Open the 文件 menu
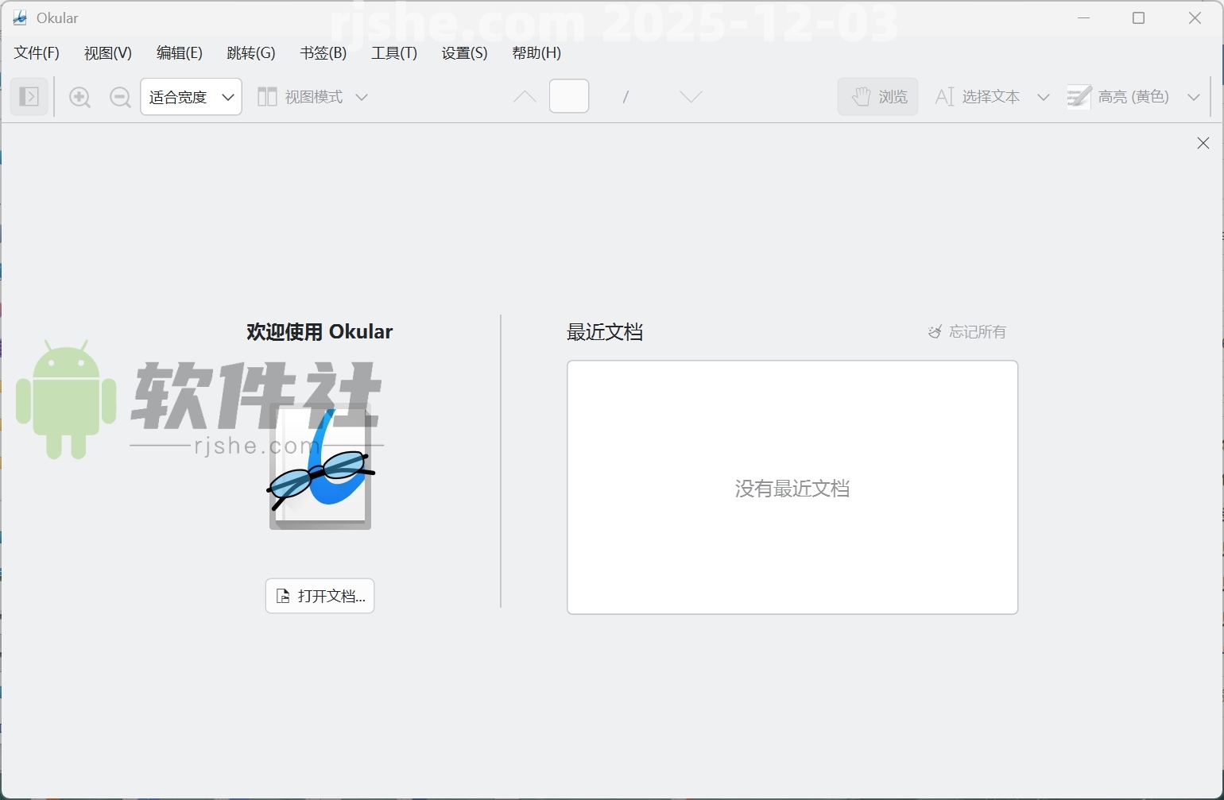This screenshot has height=800, width=1224. (x=36, y=52)
